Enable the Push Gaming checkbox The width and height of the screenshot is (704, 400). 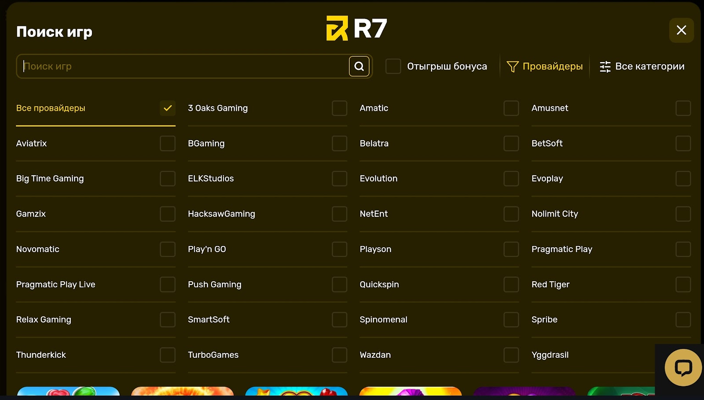(339, 284)
